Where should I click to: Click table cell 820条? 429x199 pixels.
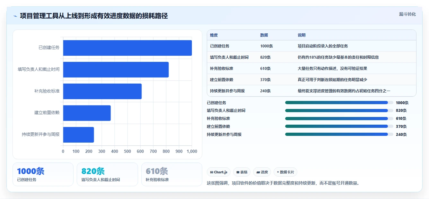(x=266, y=57)
